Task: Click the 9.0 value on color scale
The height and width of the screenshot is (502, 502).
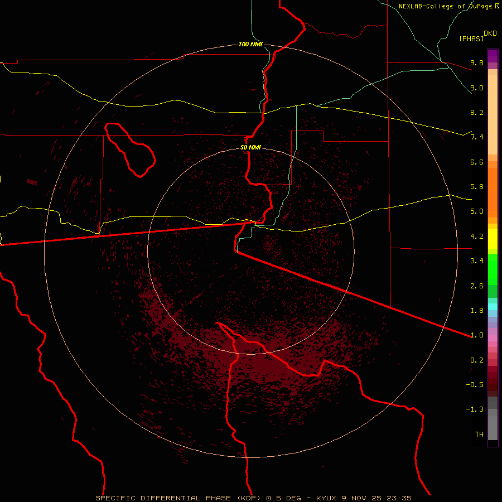Action: click(x=477, y=88)
